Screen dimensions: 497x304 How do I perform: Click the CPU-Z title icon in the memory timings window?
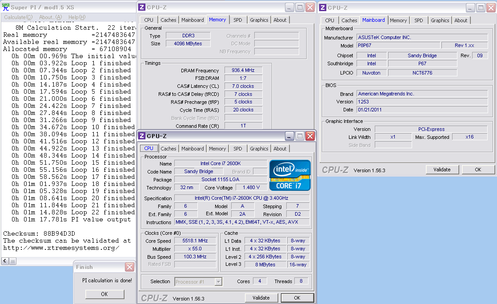pyautogui.click(x=142, y=7)
